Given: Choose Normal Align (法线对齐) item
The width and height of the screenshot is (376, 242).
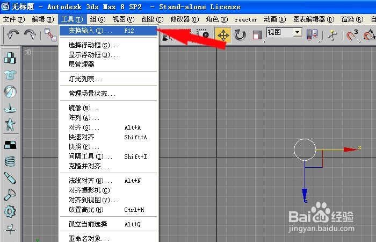Looking at the screenshot, I should (x=109, y=181).
